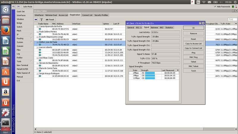Image resolution: width=238 pixels, height=134 pixels.
Task: Open the Ubuntu Dash home launcher
Action: tap(5, 10)
